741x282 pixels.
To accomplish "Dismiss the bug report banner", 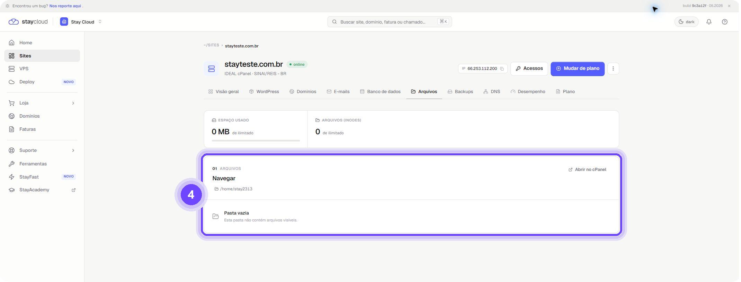I will click(x=729, y=6).
